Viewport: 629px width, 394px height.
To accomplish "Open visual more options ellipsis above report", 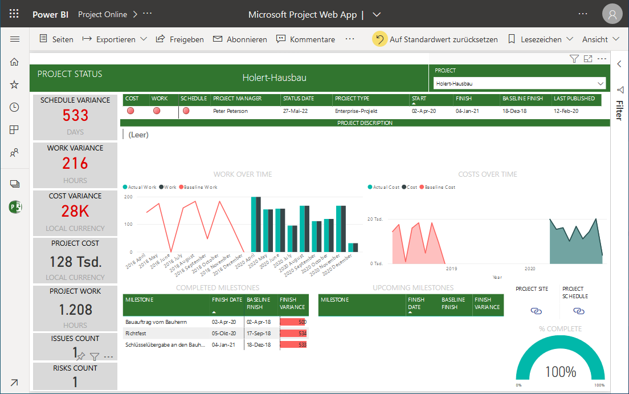I will (602, 59).
